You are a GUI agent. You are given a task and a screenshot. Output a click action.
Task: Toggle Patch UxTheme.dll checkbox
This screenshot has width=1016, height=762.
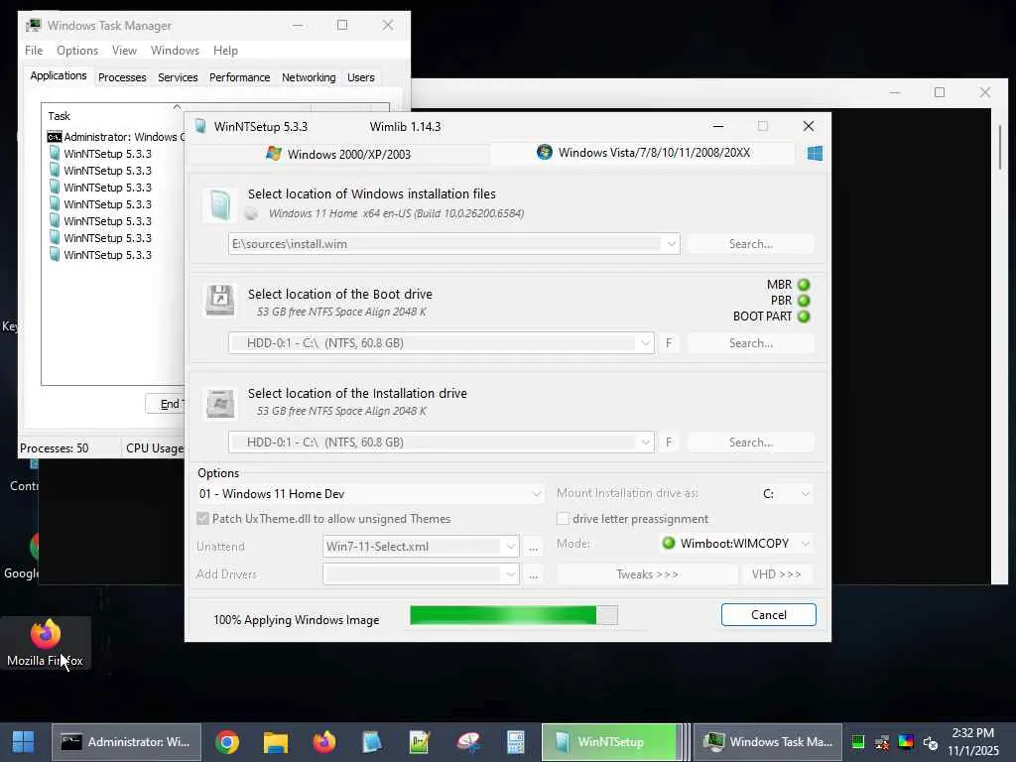point(202,519)
